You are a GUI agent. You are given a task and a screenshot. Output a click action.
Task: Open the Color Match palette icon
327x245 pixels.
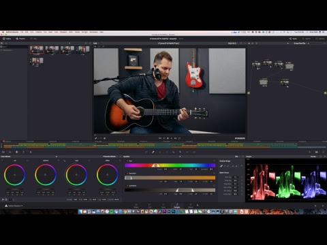(x=10, y=152)
